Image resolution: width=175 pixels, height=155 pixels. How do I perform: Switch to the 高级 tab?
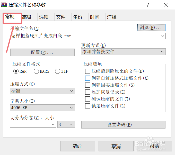coord(27,17)
